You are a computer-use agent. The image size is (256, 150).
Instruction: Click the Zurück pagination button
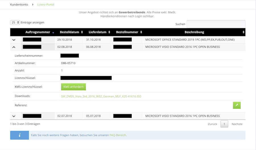(212, 124)
